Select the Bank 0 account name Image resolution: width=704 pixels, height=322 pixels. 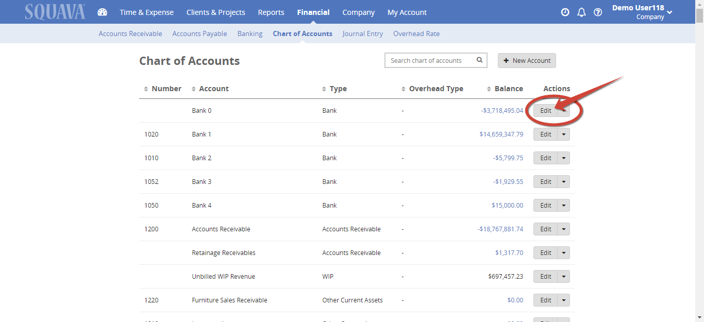202,111
